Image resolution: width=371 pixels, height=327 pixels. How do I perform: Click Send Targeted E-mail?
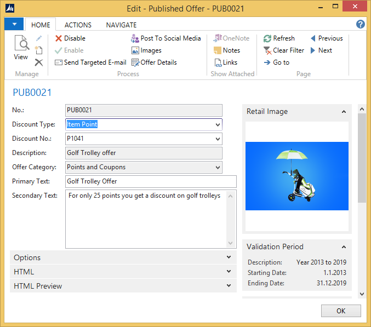(x=90, y=62)
